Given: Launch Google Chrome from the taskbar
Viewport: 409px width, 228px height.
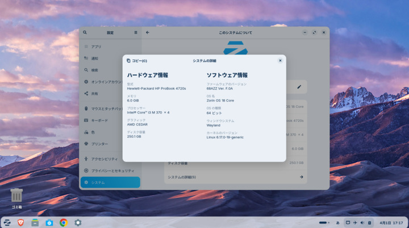Looking at the screenshot, I should tap(64, 222).
